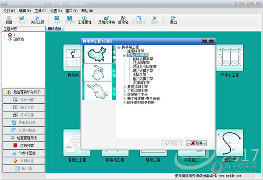
Task: Select 盘扣式脚手架 tree item
Action: pos(143,79)
